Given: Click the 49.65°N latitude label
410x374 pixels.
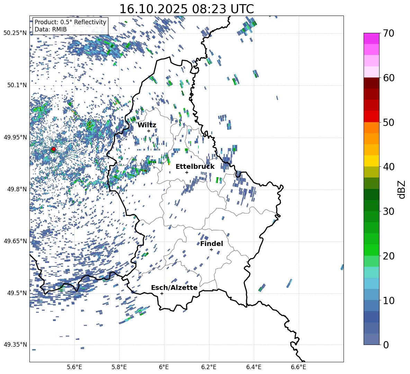Looking at the screenshot, I should 15,241.
